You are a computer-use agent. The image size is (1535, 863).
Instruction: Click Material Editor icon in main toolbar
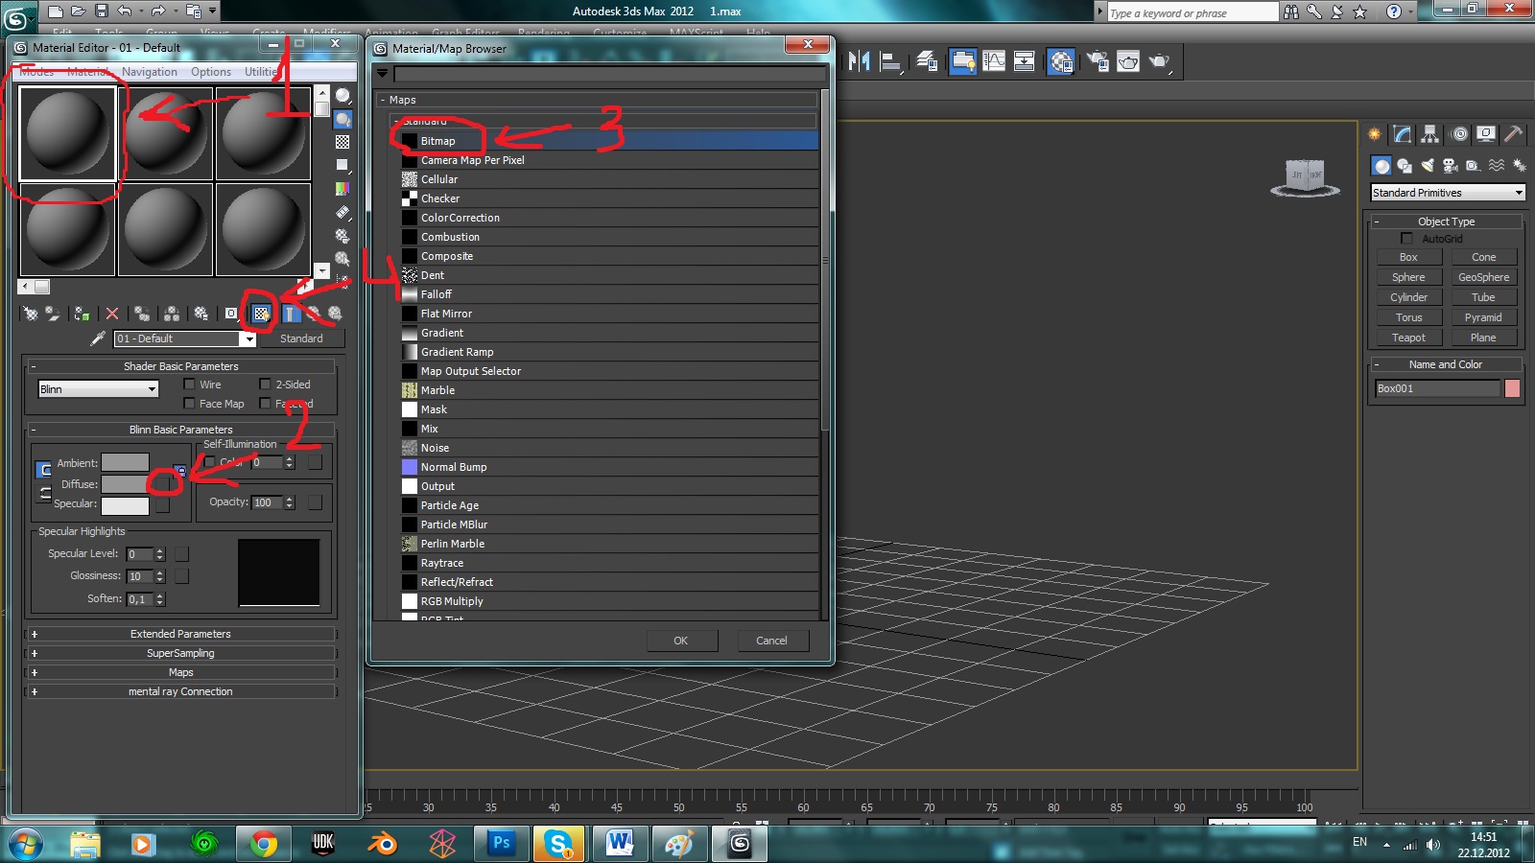coord(1060,62)
